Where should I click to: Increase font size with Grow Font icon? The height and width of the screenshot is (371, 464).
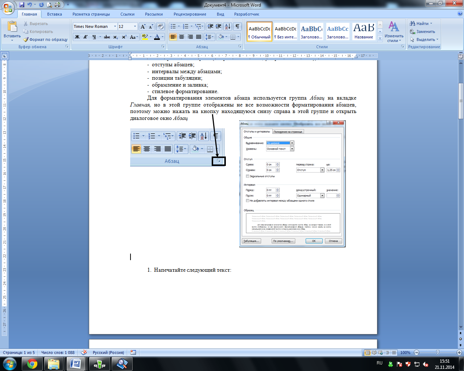pos(143,26)
